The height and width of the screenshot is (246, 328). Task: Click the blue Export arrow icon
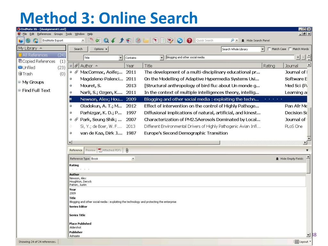121,40
